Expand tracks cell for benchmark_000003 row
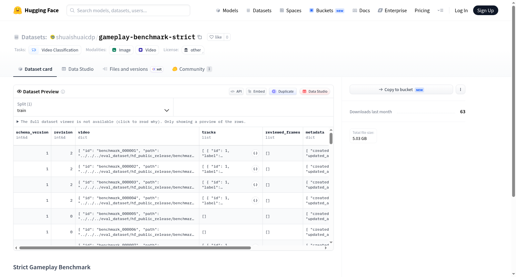Viewport: 516px width, 277px height. click(x=255, y=185)
